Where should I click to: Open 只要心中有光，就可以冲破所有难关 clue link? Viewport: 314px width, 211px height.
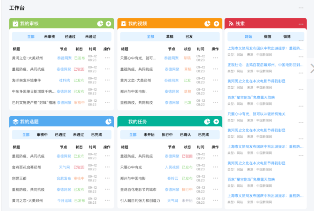[256, 114]
